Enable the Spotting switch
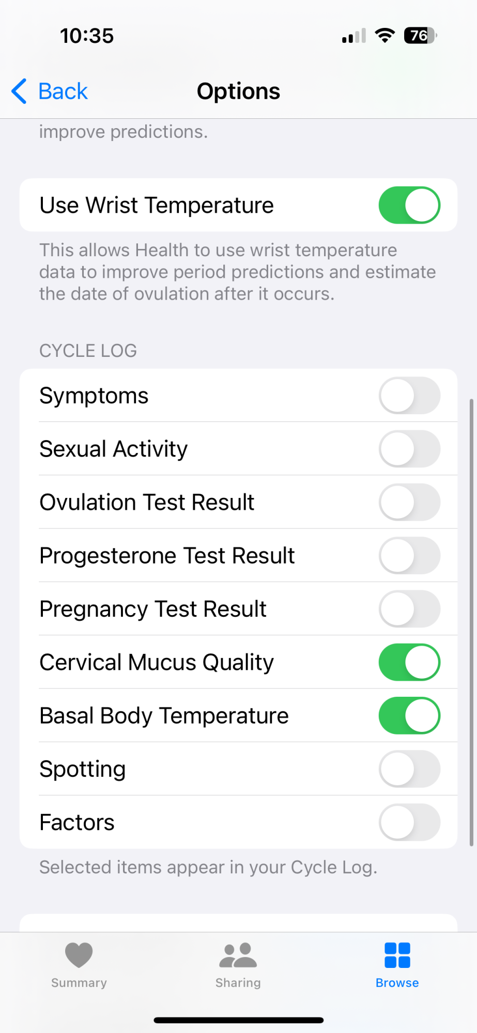This screenshot has height=1033, width=477. pos(409,769)
